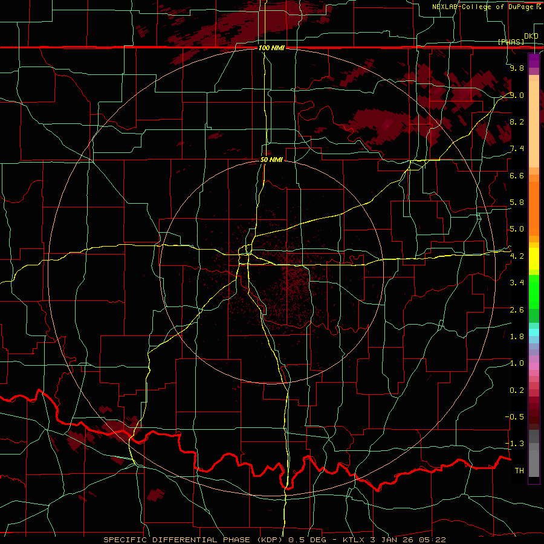The width and height of the screenshot is (544, 544).
Task: Click the 0.2 legend value
Action: [517, 390]
